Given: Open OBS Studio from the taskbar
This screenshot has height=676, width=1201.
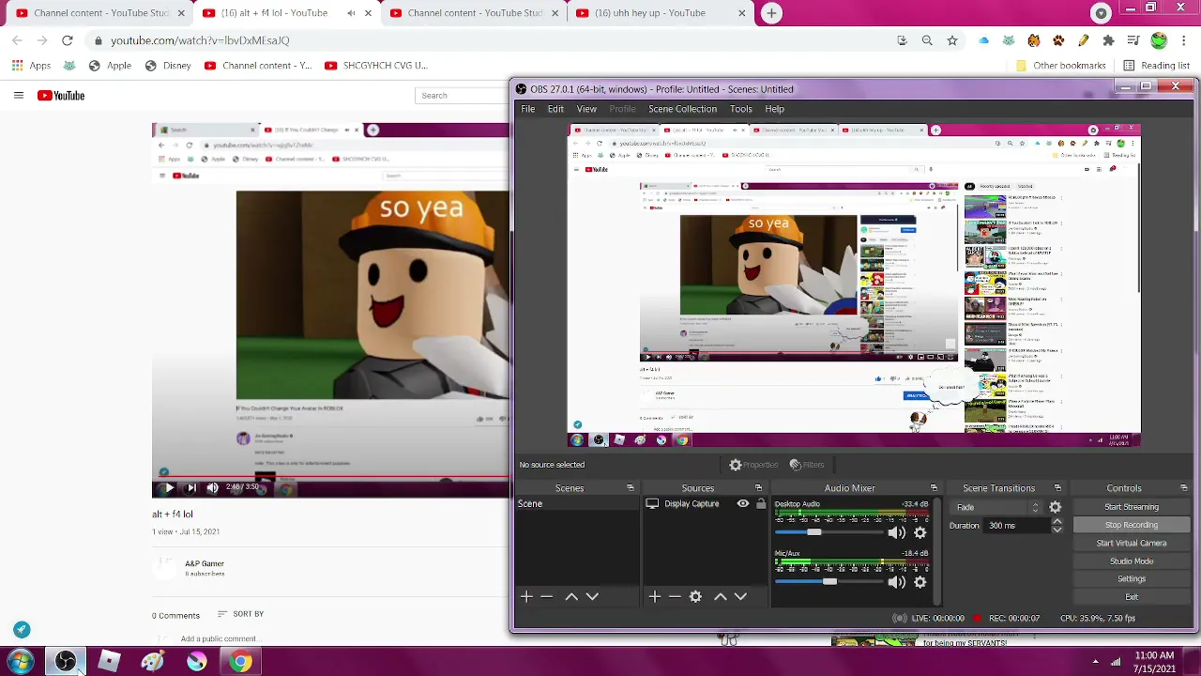Looking at the screenshot, I should point(65,662).
